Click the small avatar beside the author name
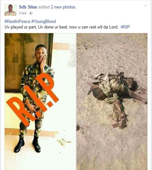 pos(10,10)
